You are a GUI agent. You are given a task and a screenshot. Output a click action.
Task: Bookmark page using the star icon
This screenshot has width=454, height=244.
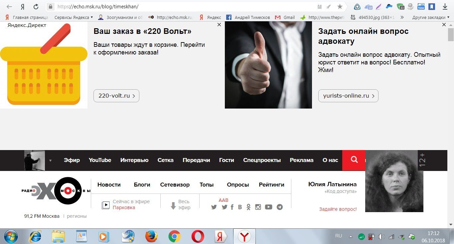340,7
